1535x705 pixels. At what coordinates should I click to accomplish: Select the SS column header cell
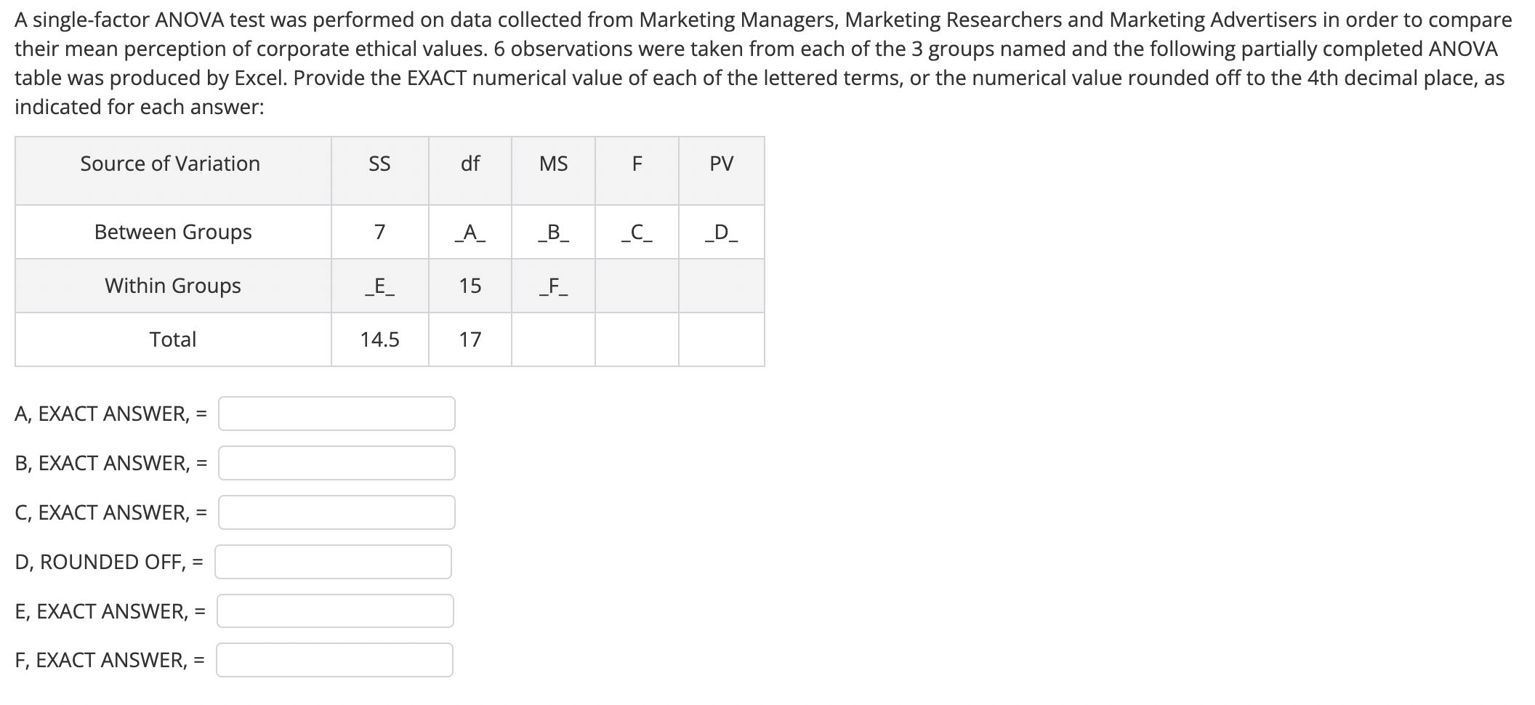coord(379,164)
